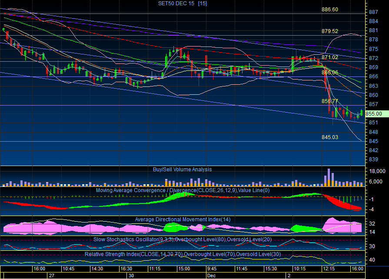Click the 11:15 time axis label
Screen dimensions: 389x279
[x=155, y=269]
